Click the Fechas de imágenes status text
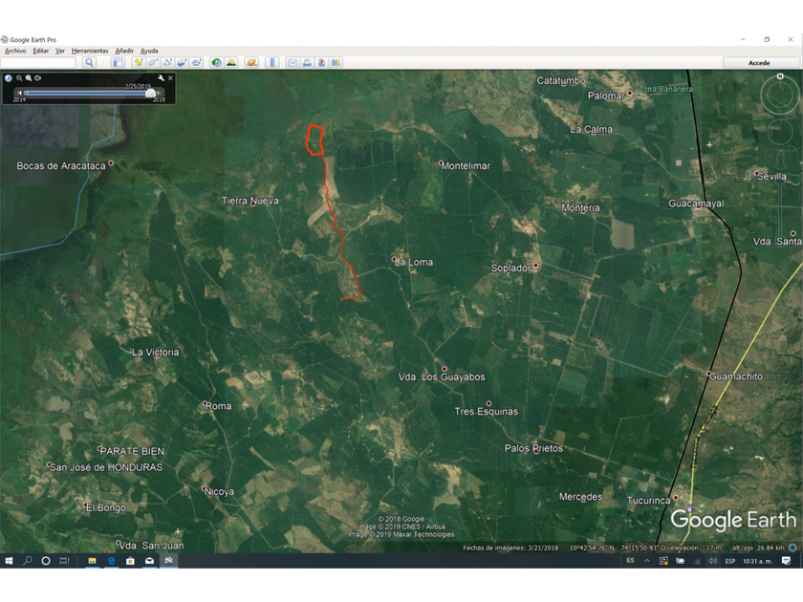This screenshot has height=602, width=803. [x=510, y=548]
